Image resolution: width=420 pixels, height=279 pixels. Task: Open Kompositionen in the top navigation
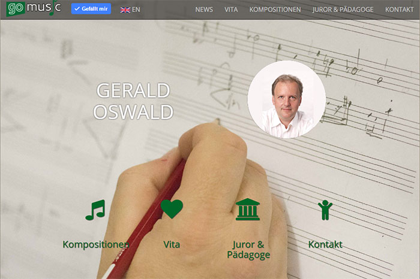point(275,10)
